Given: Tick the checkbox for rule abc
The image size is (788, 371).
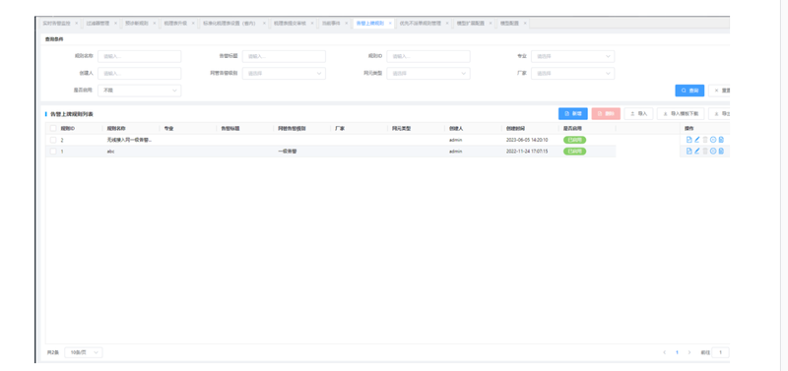Looking at the screenshot, I should click(53, 152).
